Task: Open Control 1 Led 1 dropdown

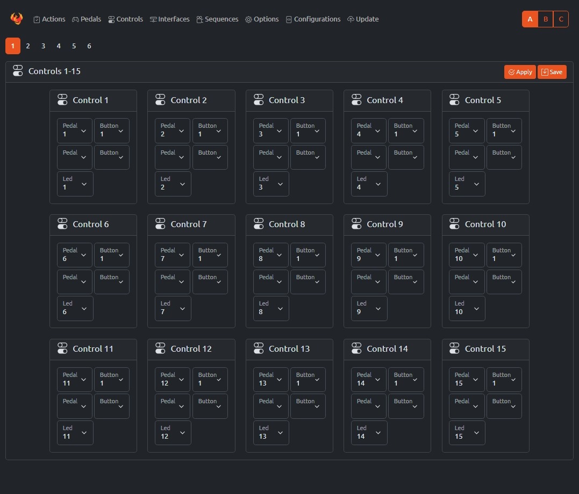Action: coord(75,184)
